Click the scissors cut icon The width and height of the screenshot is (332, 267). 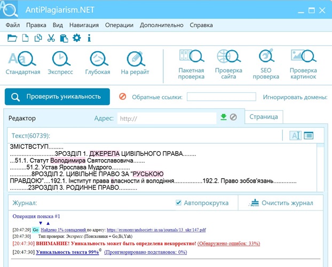pyautogui.click(x=51, y=38)
